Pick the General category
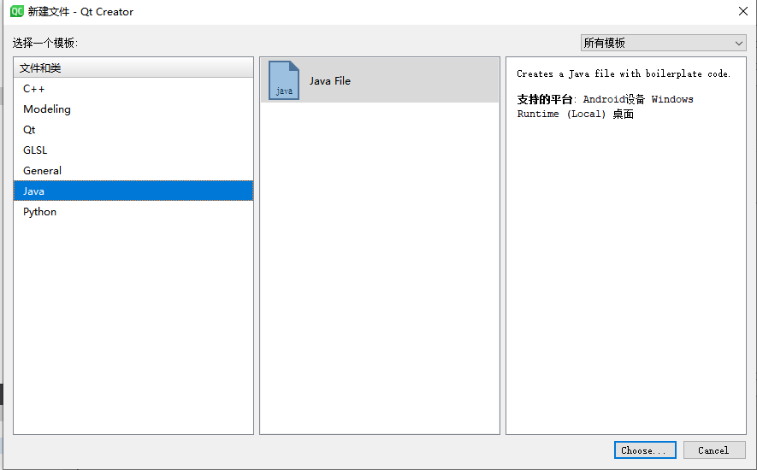The height and width of the screenshot is (470, 757). pyautogui.click(x=133, y=170)
